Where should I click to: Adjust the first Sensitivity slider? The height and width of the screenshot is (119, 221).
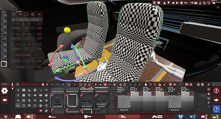coord(28,28)
